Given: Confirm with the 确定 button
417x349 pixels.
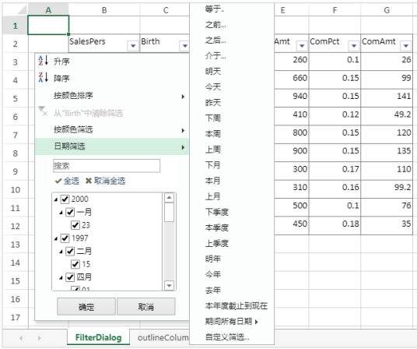Looking at the screenshot, I should [x=86, y=307].
